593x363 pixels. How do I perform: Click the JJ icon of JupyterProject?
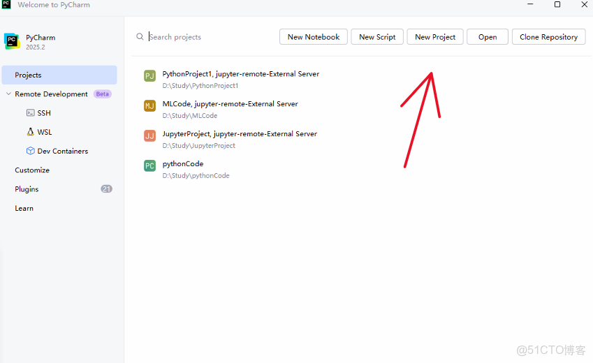pos(149,135)
